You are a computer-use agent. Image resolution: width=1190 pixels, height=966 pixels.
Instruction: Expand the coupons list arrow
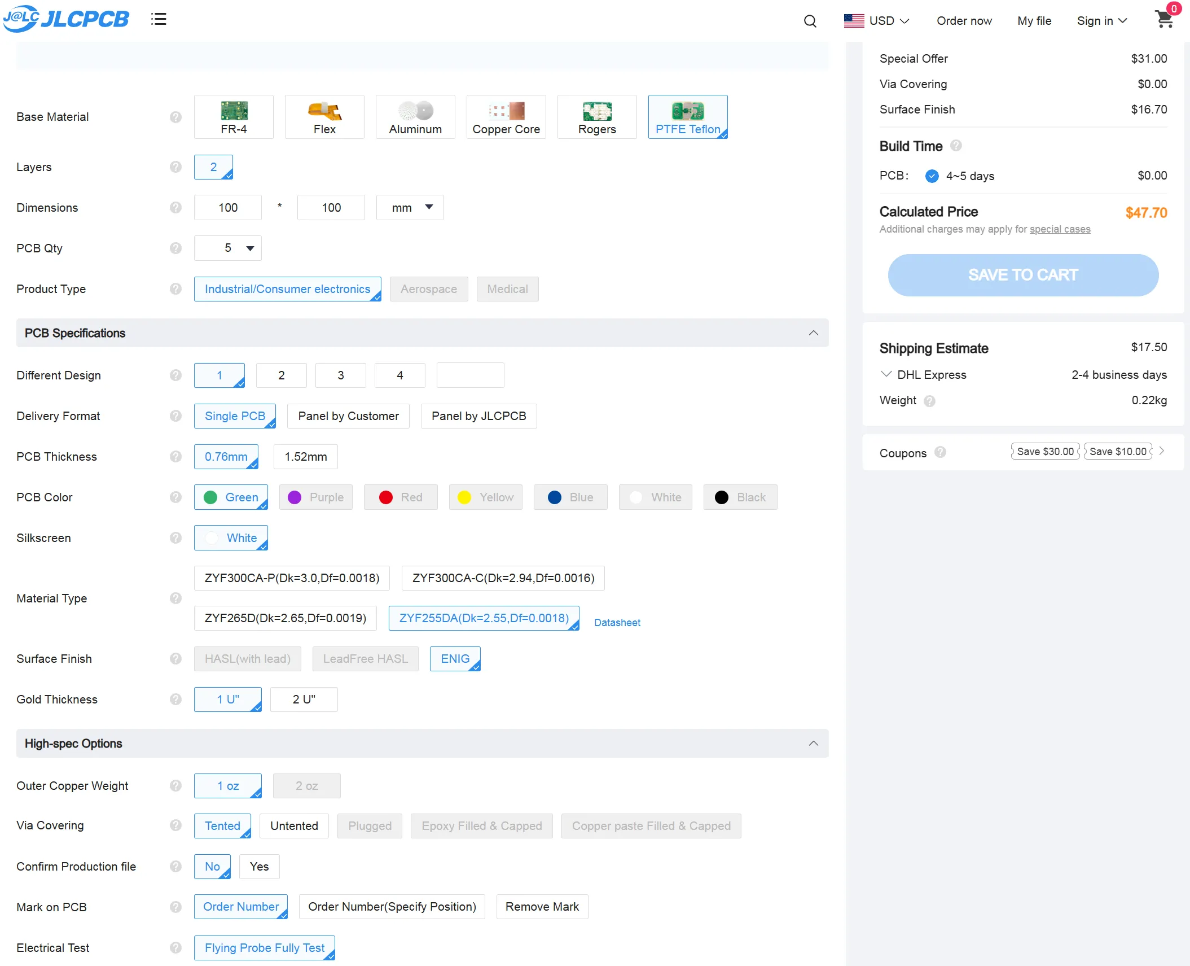coord(1162,451)
